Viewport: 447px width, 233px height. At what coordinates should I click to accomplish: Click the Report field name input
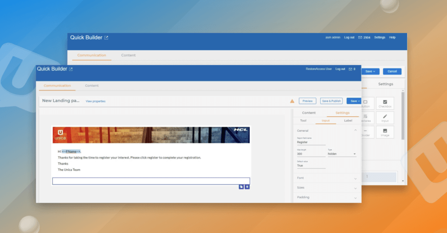(311, 142)
